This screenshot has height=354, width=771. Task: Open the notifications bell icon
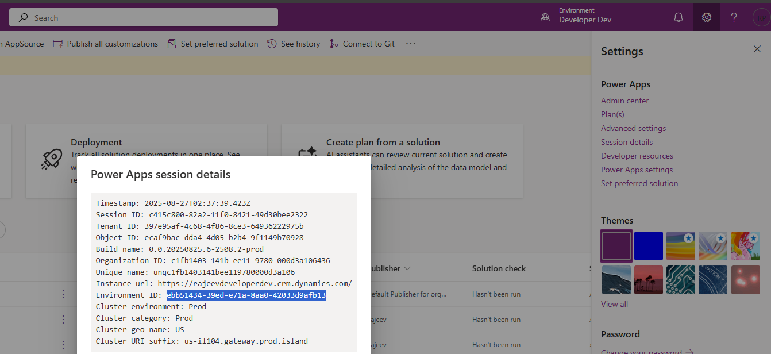pos(679,18)
